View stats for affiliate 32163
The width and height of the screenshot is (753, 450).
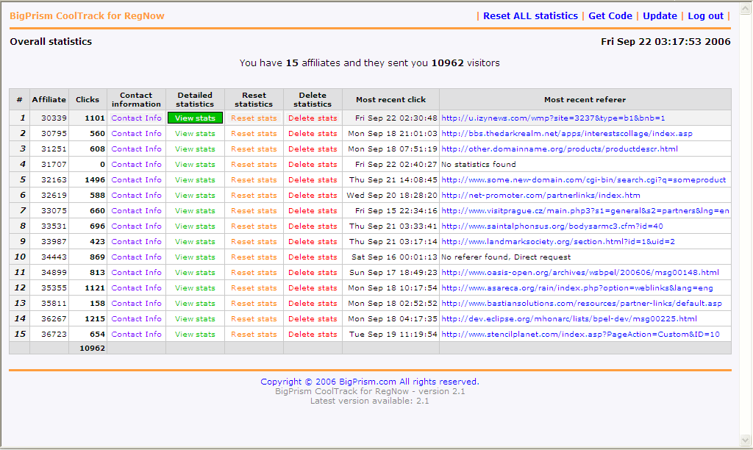point(195,179)
